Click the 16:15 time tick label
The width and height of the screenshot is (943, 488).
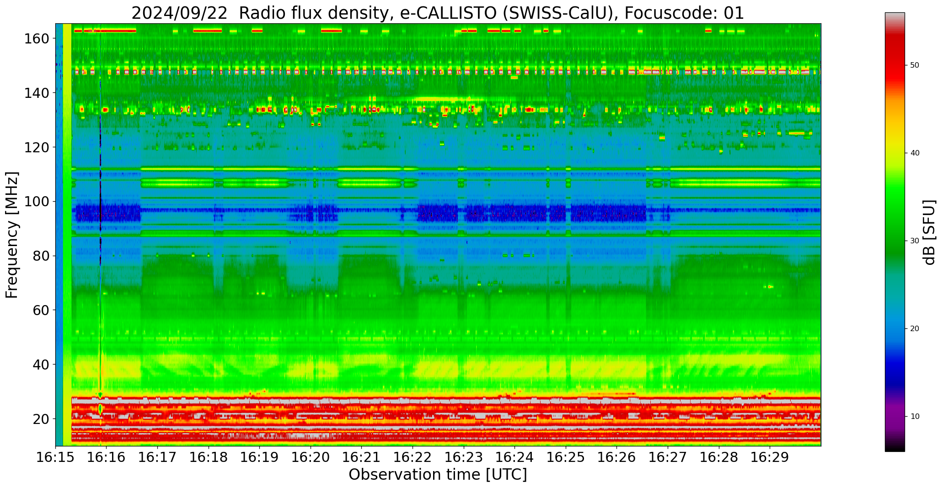coord(56,457)
